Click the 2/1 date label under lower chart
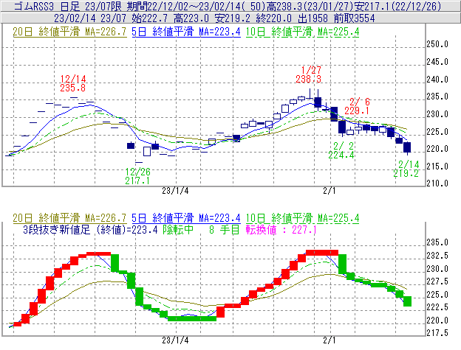The image size is (461, 350). point(329,340)
